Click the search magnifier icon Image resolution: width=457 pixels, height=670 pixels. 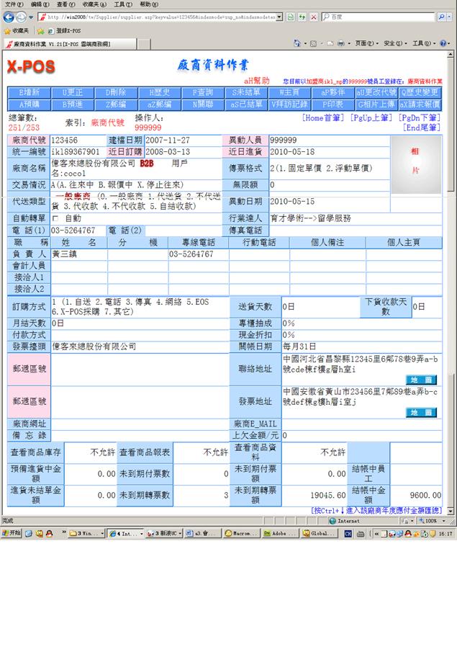click(x=440, y=17)
